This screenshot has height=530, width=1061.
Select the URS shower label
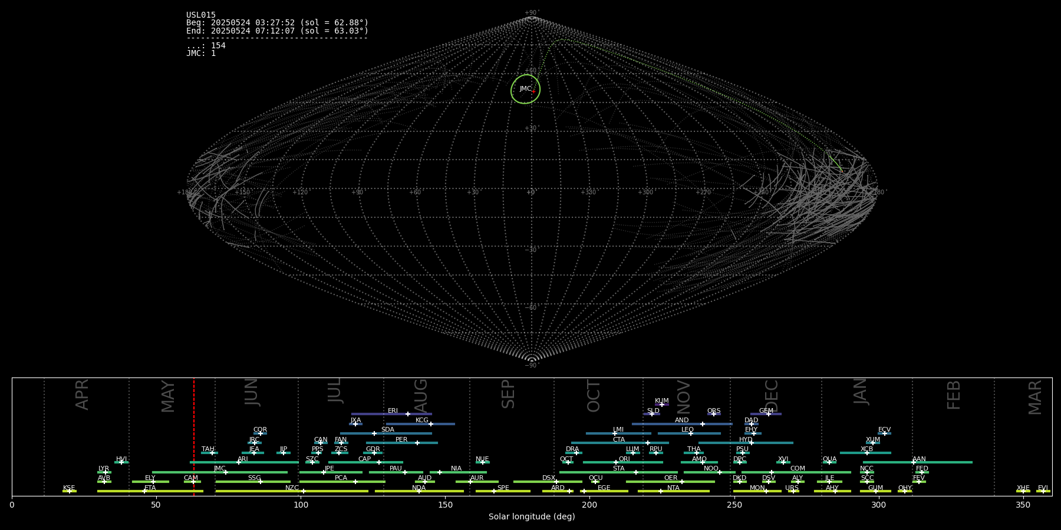click(792, 488)
